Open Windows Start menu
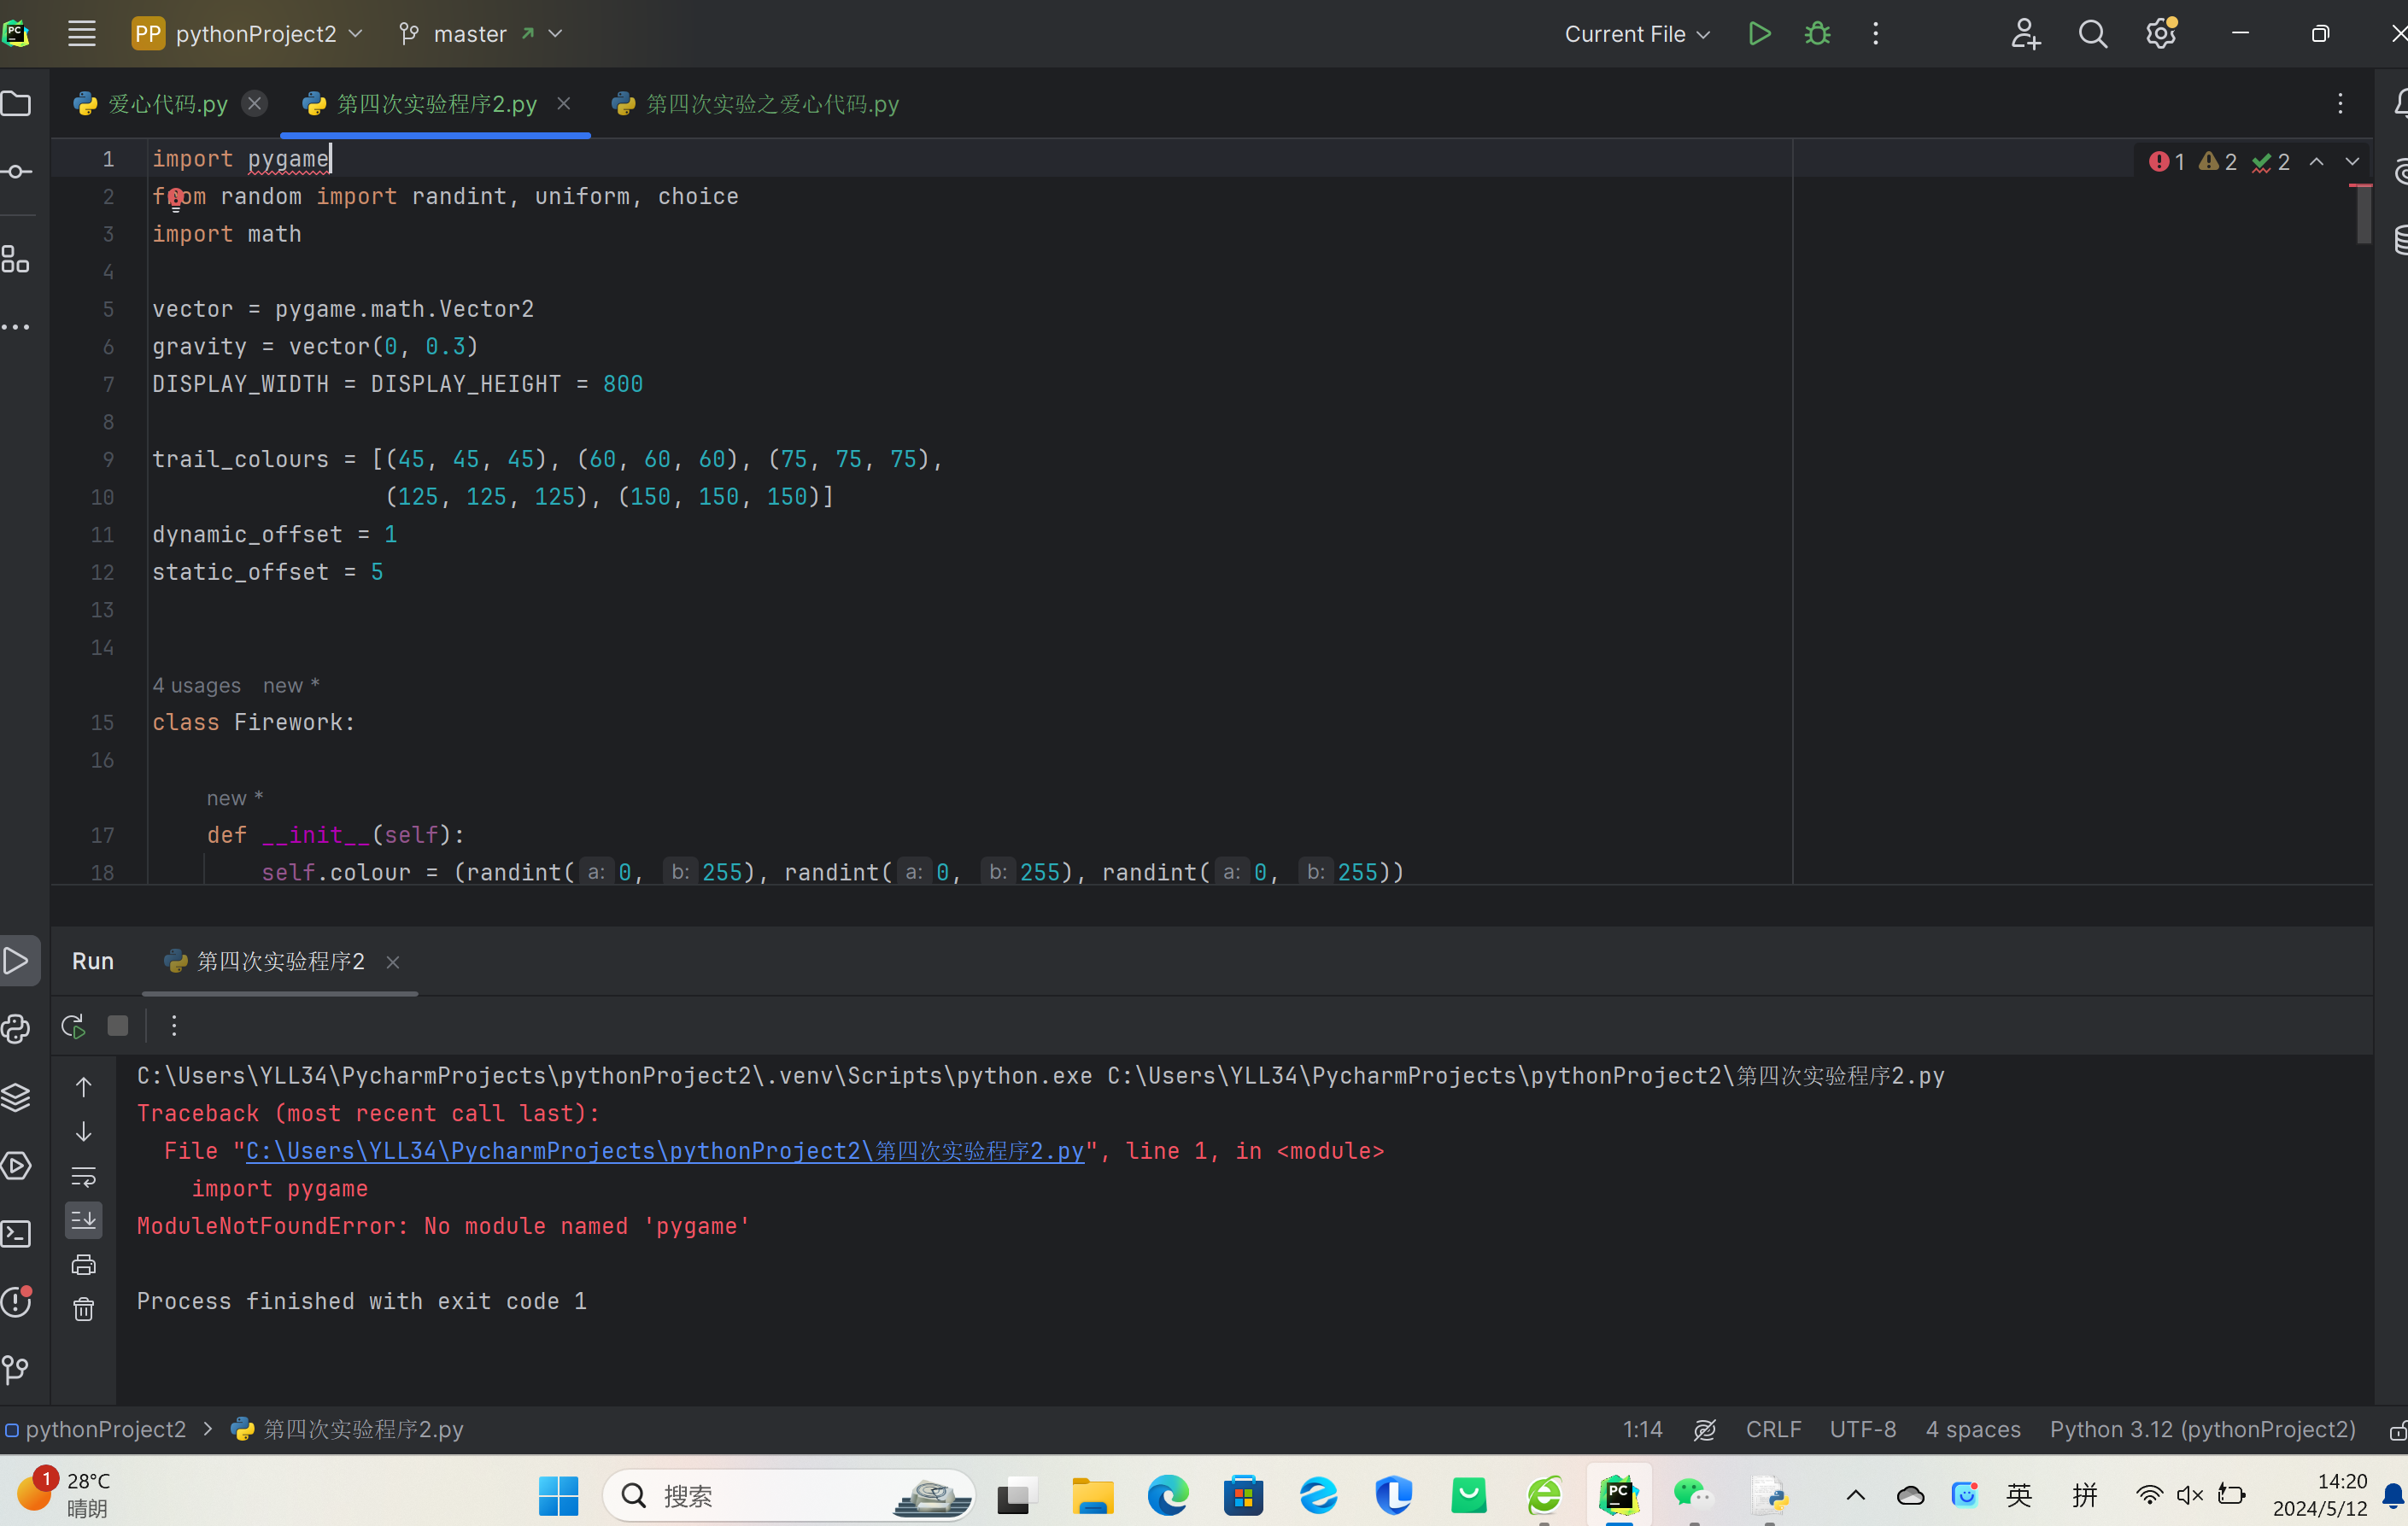 [x=558, y=1496]
